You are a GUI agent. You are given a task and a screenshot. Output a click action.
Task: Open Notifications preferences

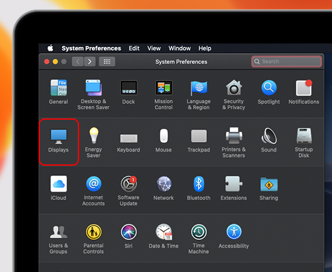pyautogui.click(x=304, y=92)
